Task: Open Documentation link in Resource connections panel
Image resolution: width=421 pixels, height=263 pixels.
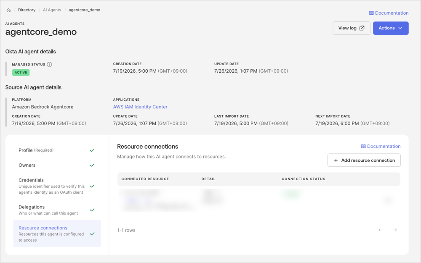Action: pos(381,146)
